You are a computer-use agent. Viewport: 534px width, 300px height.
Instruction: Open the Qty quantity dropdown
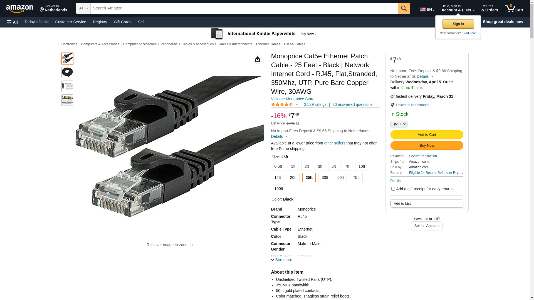(x=399, y=124)
